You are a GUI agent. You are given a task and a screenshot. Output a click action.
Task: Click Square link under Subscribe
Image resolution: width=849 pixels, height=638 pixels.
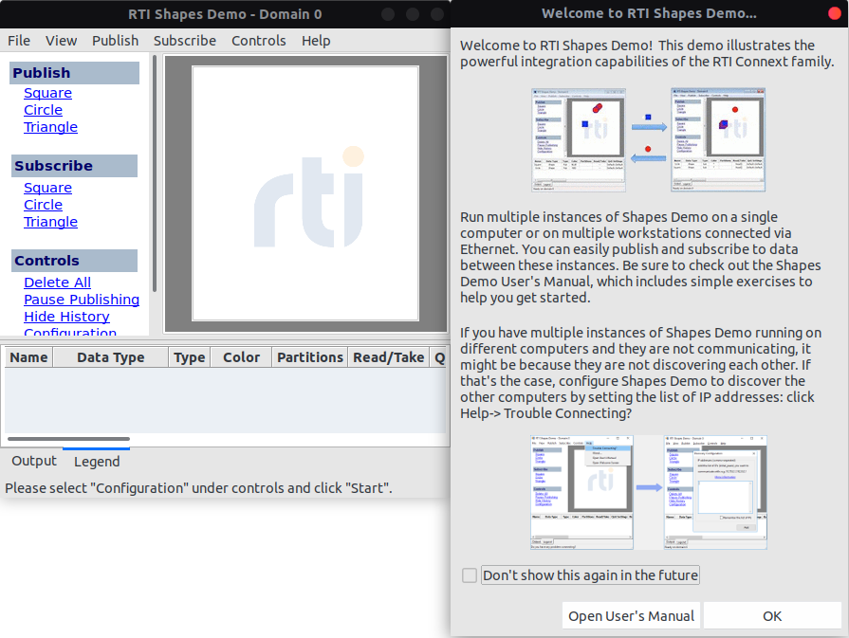tap(47, 188)
